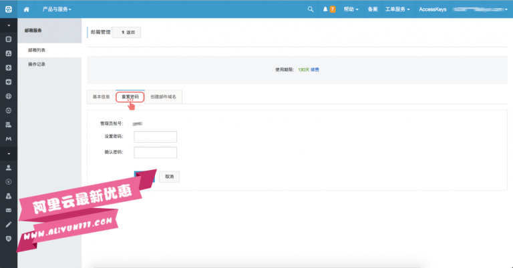Click the first sidebar icon with list square
The height and width of the screenshot is (268, 513).
9,39
